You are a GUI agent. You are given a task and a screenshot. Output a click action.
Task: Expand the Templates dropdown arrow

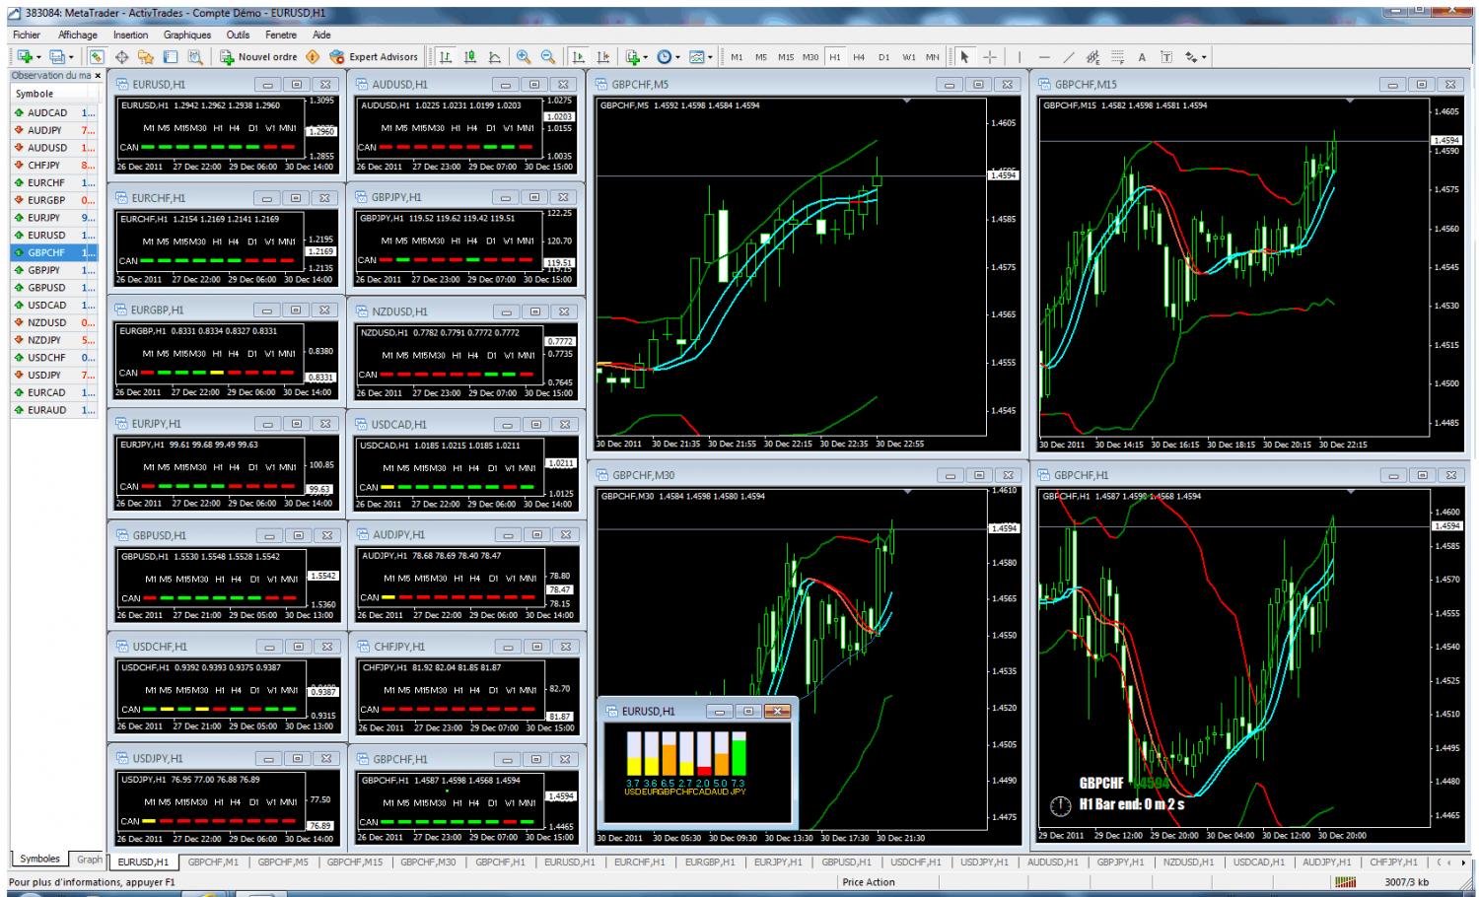710,57
